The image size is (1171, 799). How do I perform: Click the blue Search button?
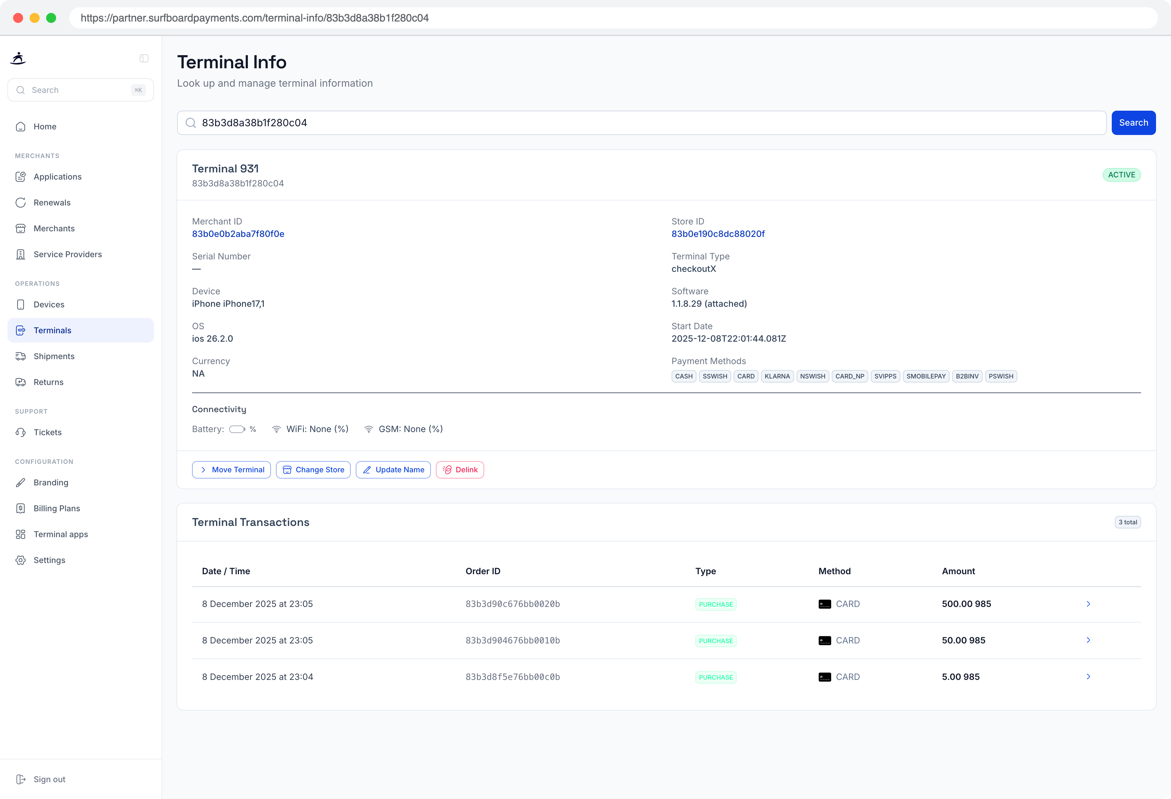[x=1133, y=123]
